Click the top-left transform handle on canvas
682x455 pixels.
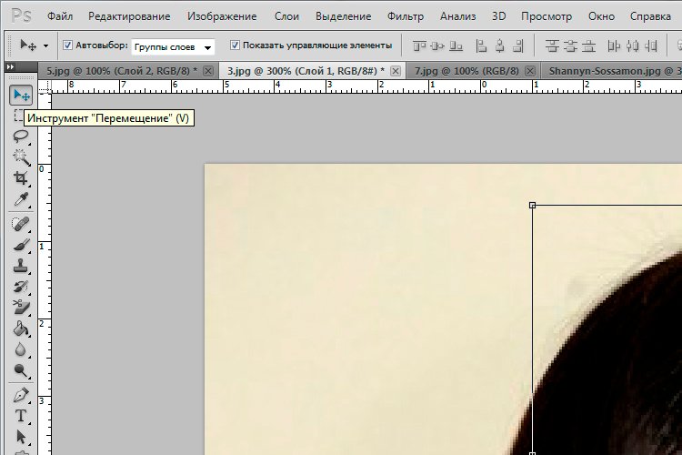[x=532, y=206]
